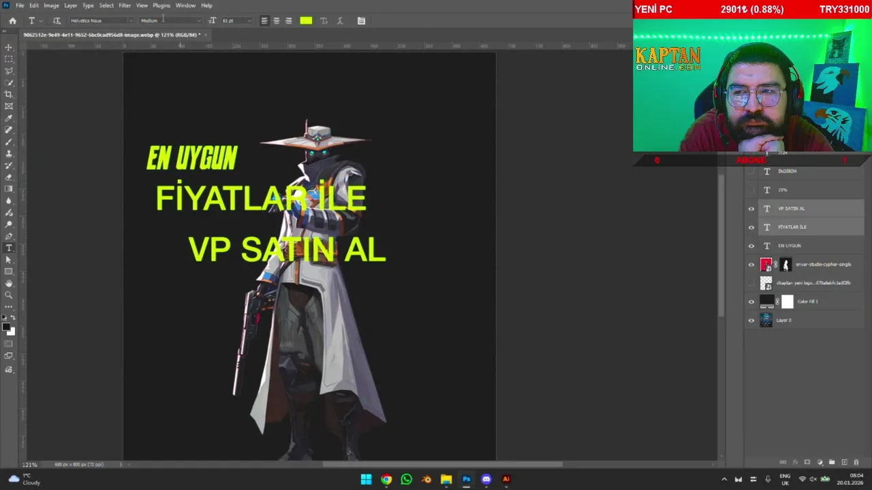Select the Path Selection tool

(x=9, y=260)
